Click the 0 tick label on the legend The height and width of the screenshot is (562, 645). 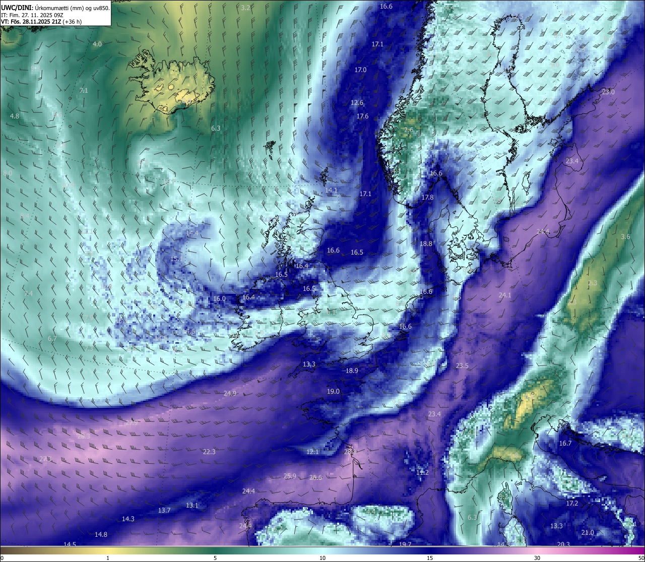2,558
